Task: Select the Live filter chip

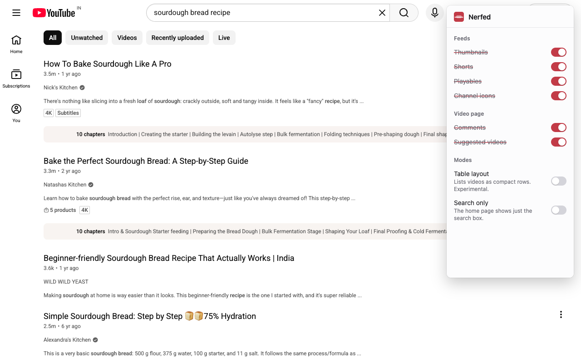Action: [x=224, y=38]
